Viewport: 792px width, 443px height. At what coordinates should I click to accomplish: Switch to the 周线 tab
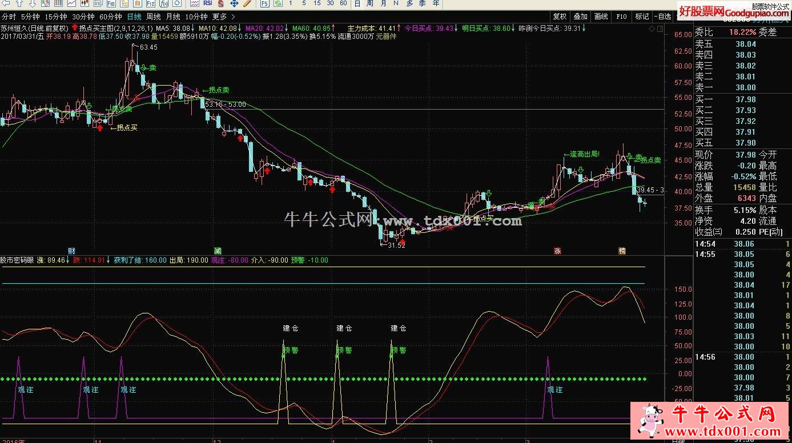pyautogui.click(x=153, y=17)
